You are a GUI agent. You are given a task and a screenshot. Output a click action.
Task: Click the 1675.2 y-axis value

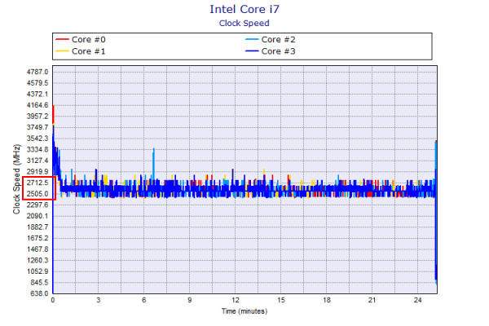click(x=37, y=238)
